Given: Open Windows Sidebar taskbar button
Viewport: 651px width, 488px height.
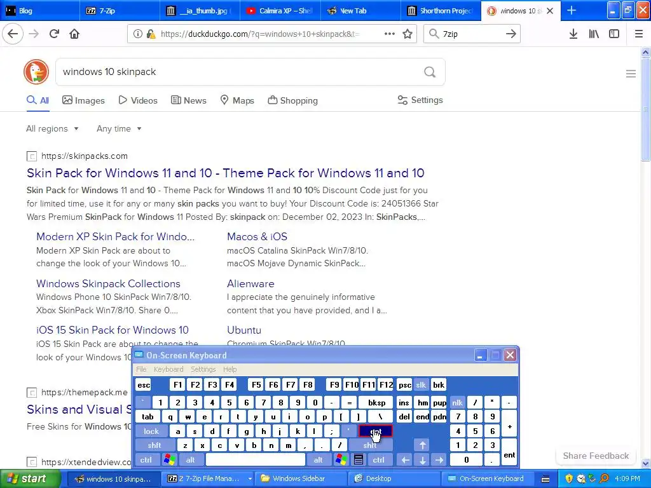Looking at the screenshot, I should (299, 478).
